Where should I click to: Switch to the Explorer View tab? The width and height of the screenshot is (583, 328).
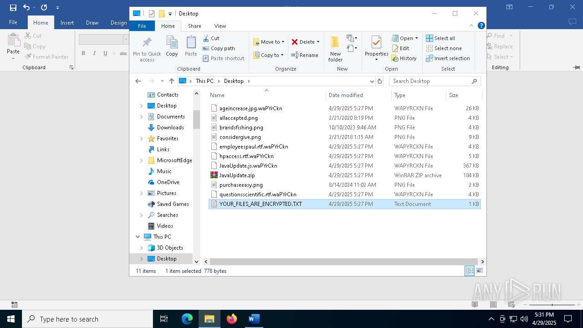tap(220, 26)
